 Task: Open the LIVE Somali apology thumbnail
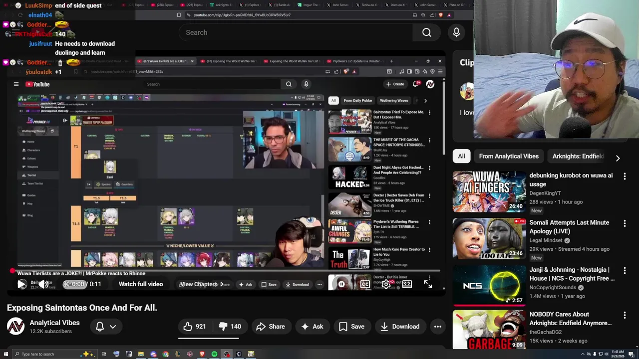click(x=489, y=238)
